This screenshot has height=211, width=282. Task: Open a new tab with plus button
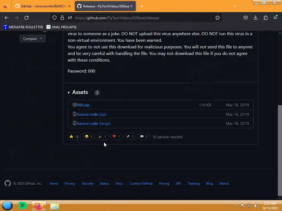142,6
